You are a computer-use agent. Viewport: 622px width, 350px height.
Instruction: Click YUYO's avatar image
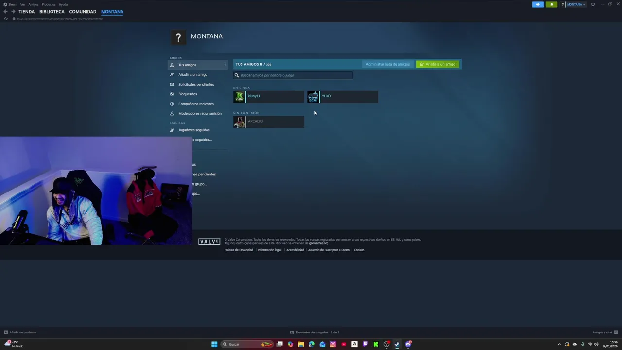click(313, 97)
